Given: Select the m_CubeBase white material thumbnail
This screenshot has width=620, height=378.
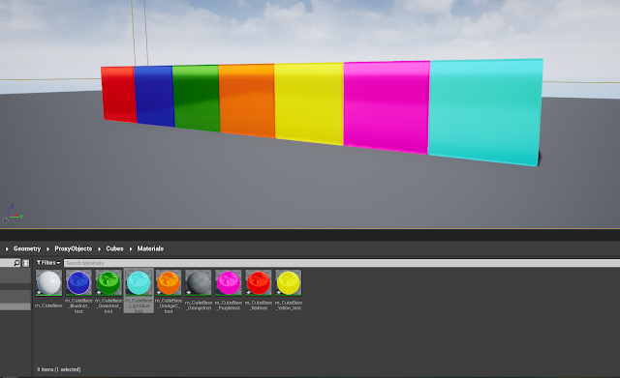Looking at the screenshot, I should tap(48, 283).
